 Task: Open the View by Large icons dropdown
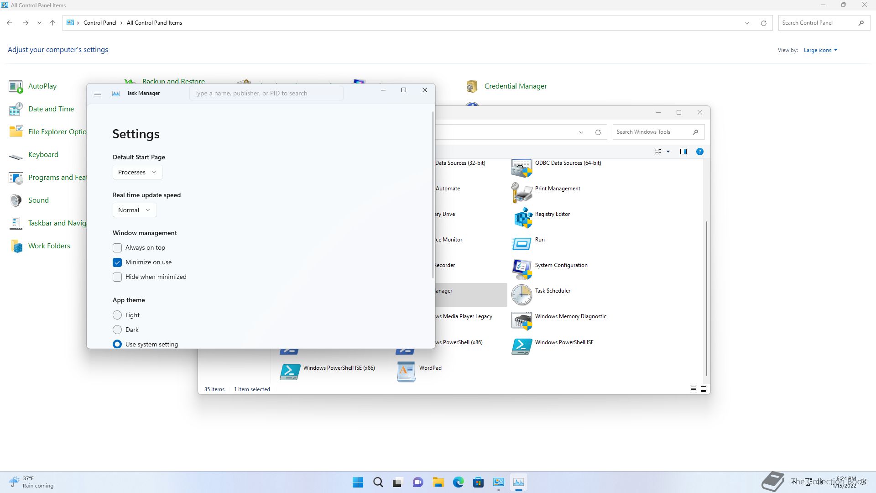[820, 50]
